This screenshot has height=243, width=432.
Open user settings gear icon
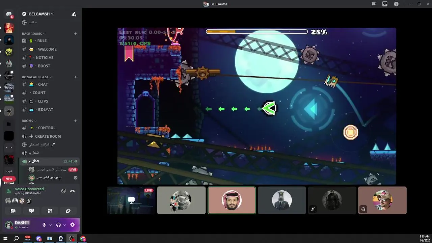coord(72,225)
